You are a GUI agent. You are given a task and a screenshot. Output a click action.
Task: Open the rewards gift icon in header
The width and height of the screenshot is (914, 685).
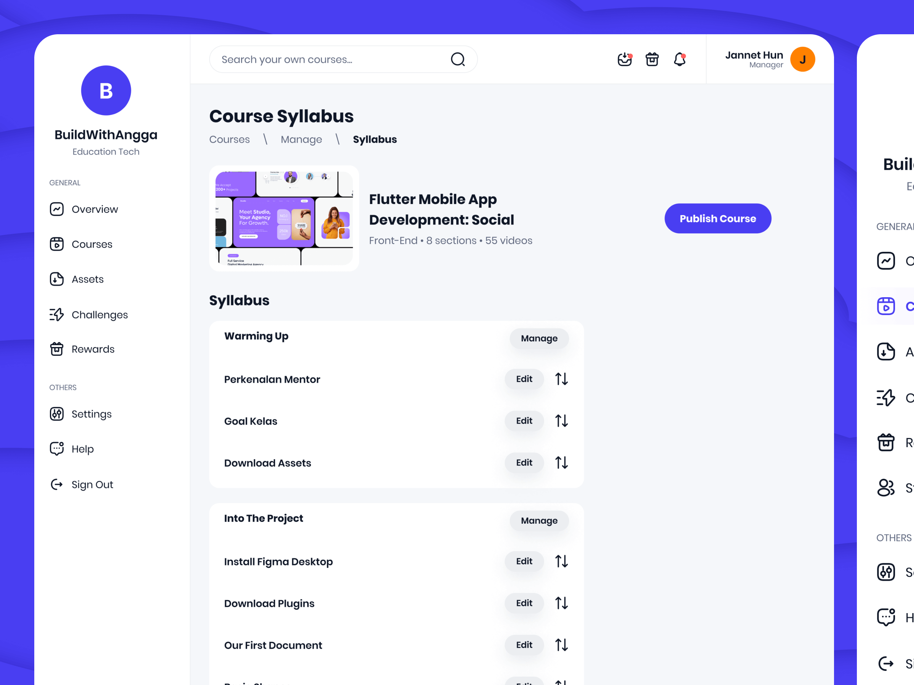pos(652,59)
